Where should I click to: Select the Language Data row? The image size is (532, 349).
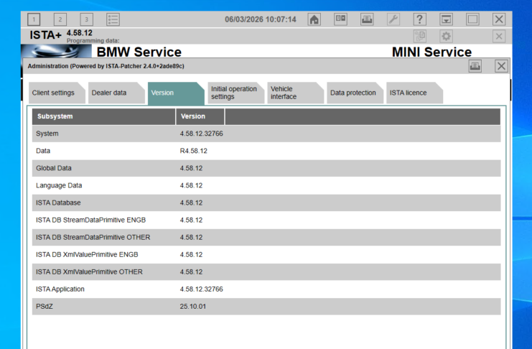266,185
